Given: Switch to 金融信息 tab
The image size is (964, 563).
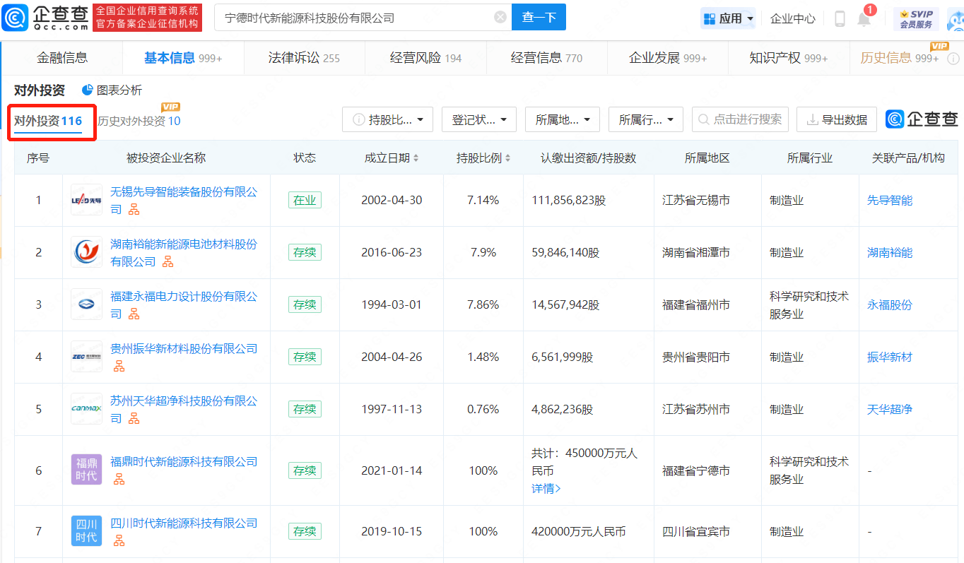Looking at the screenshot, I should pos(62,58).
